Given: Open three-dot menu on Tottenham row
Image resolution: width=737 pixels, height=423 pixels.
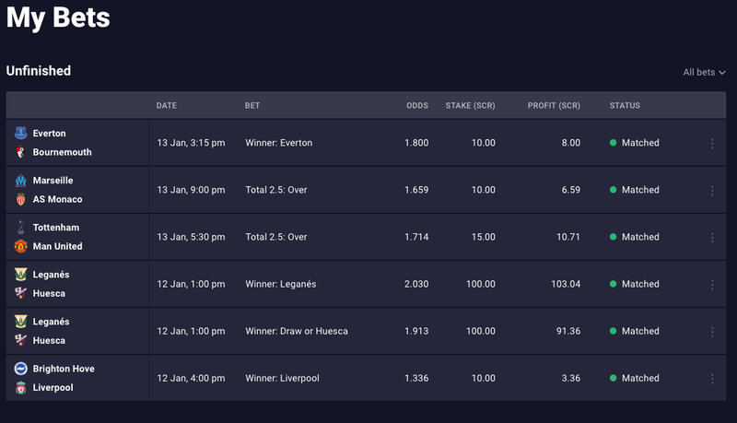Looking at the screenshot, I should (x=712, y=238).
